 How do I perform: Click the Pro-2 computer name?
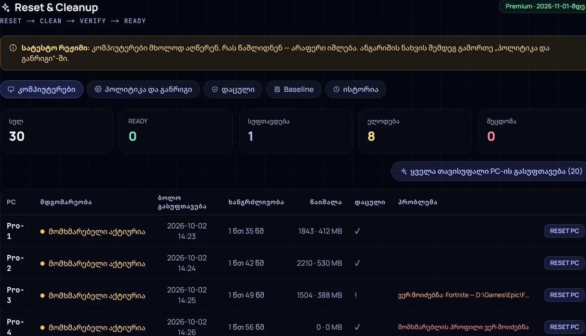(15, 263)
